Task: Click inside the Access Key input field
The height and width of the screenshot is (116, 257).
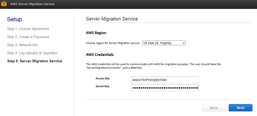Action: tap(165, 80)
